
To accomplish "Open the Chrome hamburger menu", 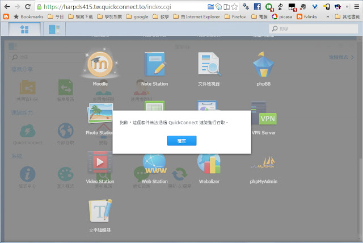I will tap(357, 7).
